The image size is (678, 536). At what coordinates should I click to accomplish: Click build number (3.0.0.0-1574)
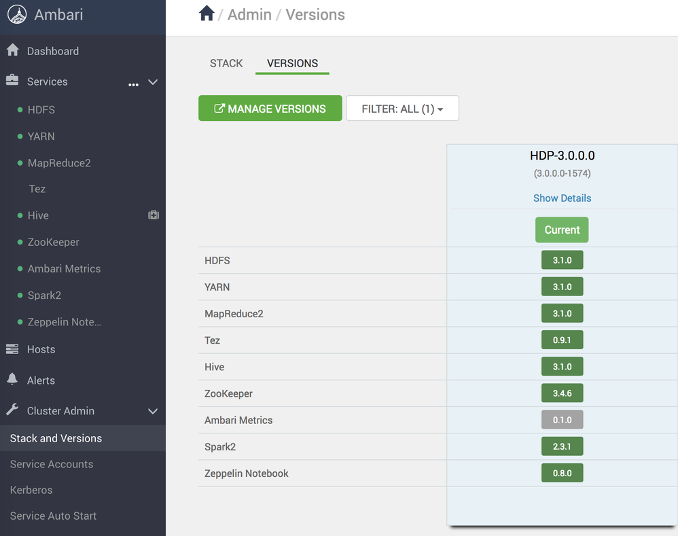(562, 173)
